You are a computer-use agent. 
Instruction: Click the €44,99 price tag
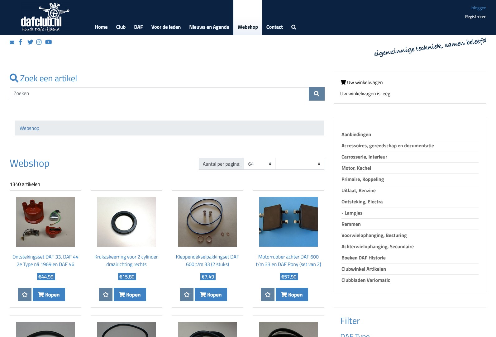tap(46, 277)
